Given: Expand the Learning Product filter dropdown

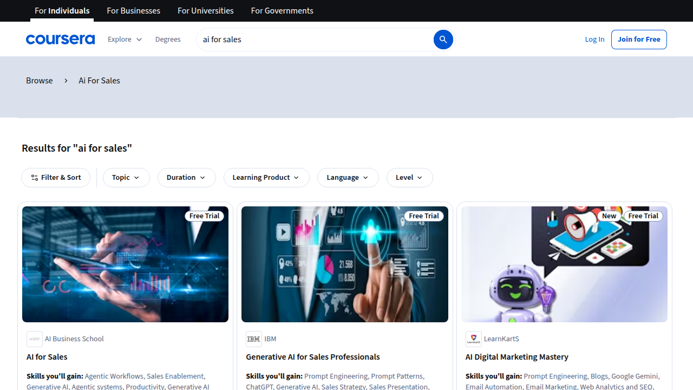Looking at the screenshot, I should click(266, 178).
